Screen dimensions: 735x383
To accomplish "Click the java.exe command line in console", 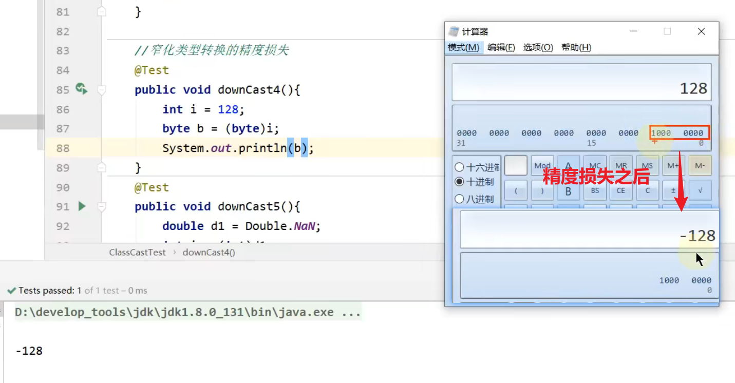I will 188,312.
